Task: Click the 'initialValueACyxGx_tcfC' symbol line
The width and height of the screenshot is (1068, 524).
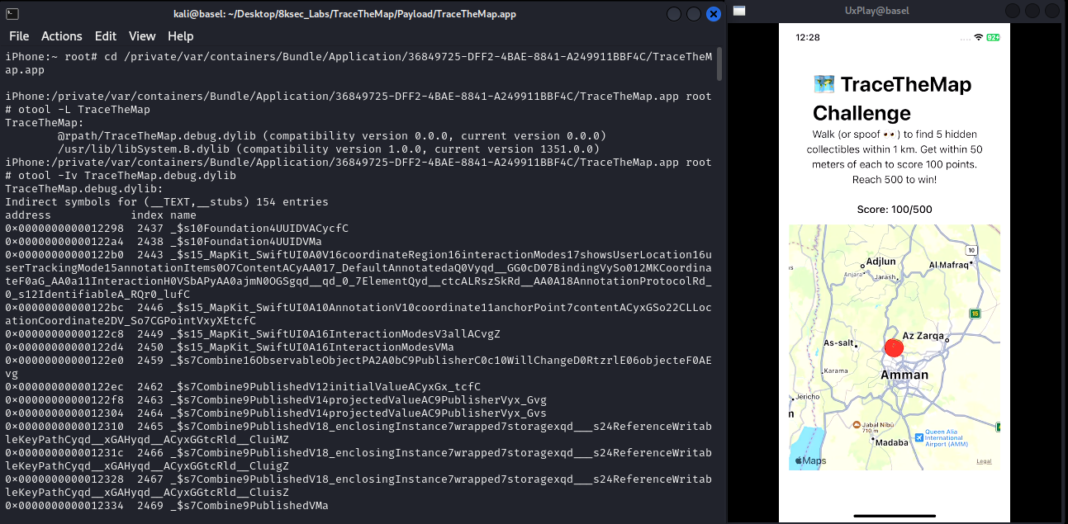Action: click(243, 387)
